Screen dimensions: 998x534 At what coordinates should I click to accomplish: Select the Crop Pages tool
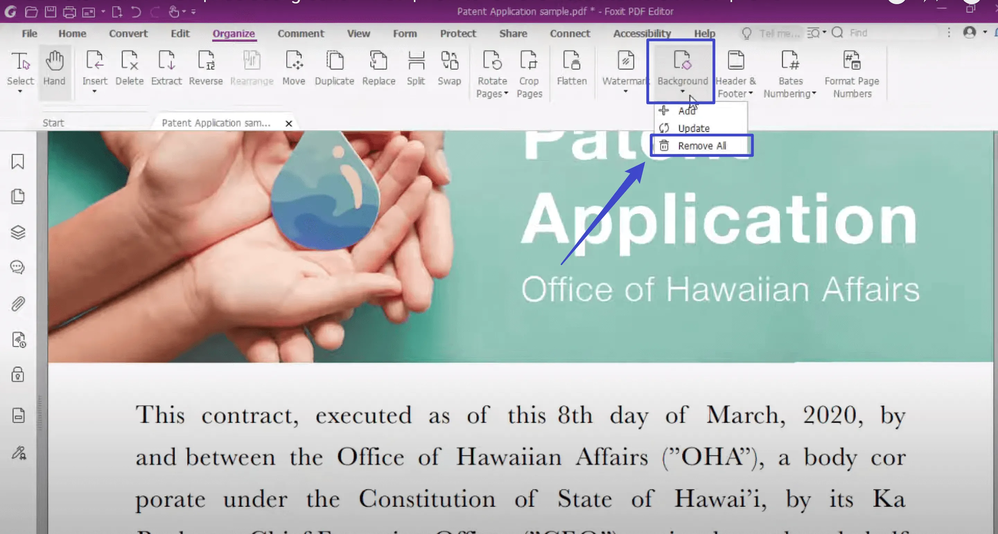point(528,71)
